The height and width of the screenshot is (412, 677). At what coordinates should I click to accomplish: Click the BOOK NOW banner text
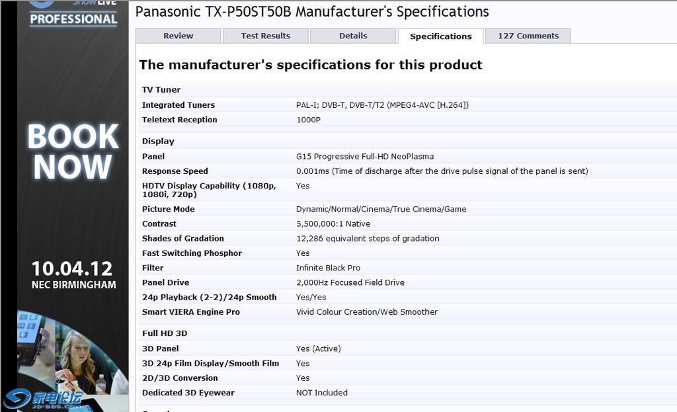coord(73,151)
